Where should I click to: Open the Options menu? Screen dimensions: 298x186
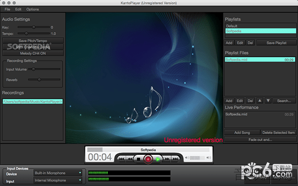32,9
